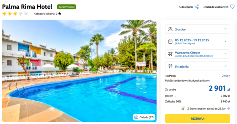
Task: Click the info icon beside the Bumerang offer
Action: [228, 108]
